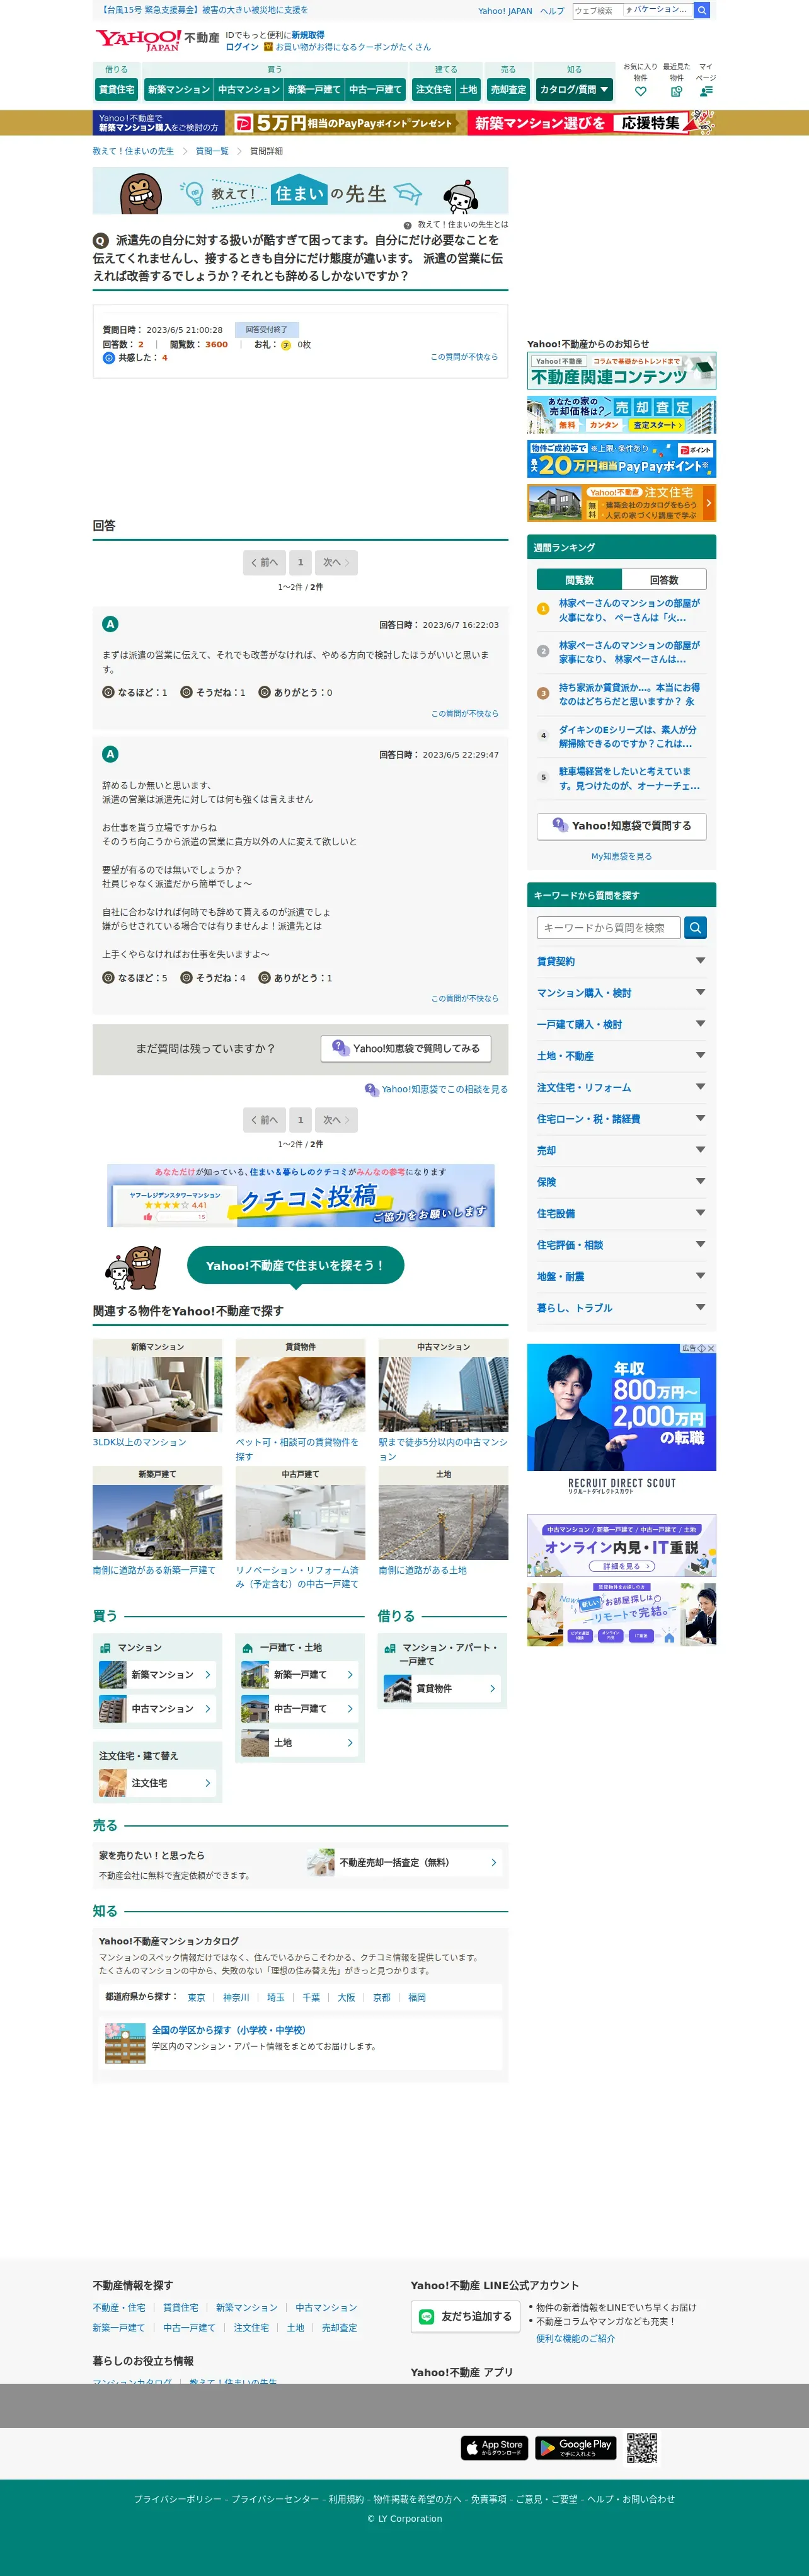The image size is (809, 2576).
Task: Open the カタログ/質問 dropdown in header
Action: pyautogui.click(x=573, y=90)
